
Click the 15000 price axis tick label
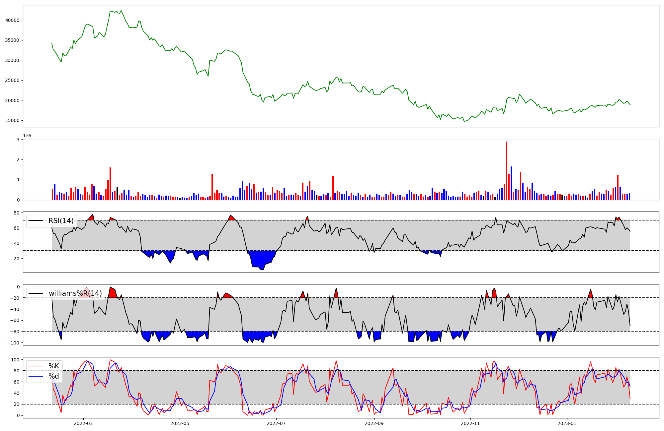tap(13, 121)
